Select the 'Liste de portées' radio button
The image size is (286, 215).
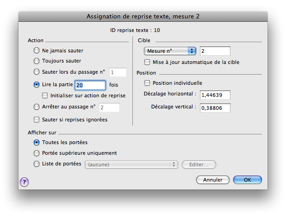(37, 164)
